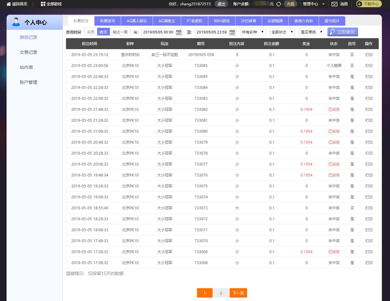Switch to the 彩票追号 tab
The width and height of the screenshot is (390, 301).
[108, 21]
